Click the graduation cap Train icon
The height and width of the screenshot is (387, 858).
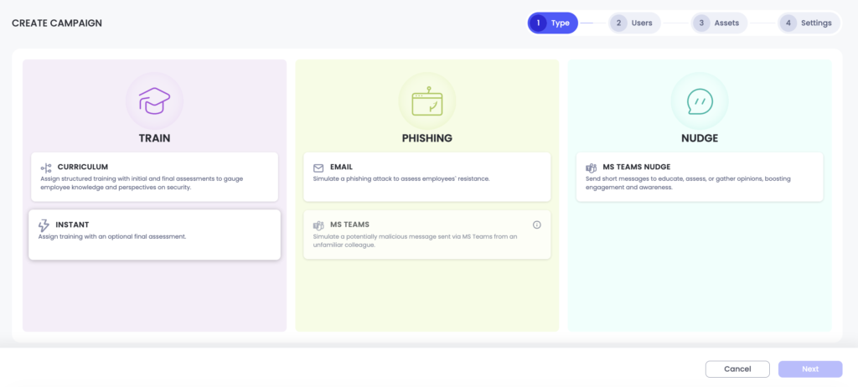[x=154, y=101]
